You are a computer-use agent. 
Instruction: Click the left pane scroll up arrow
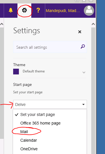tap(2, 24)
